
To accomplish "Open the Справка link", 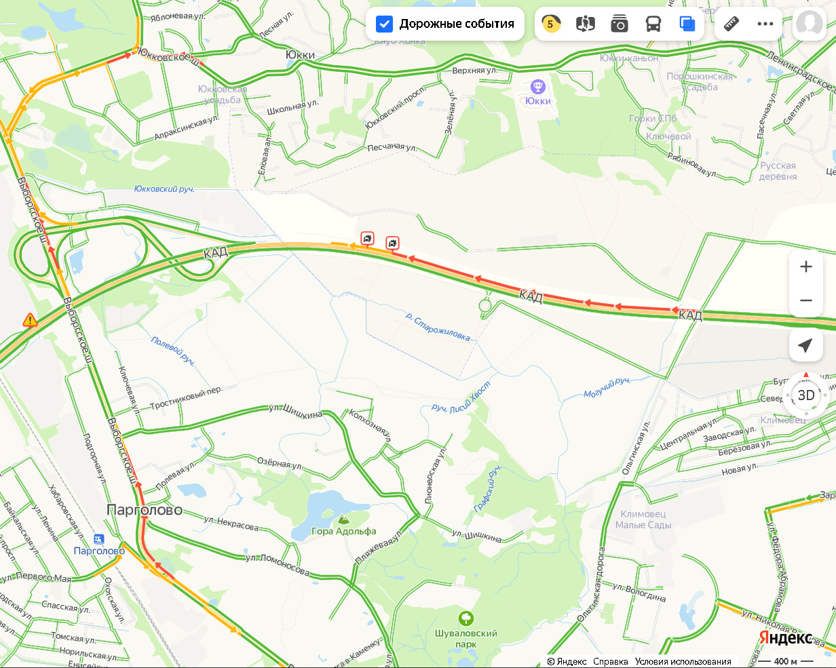I will 611,661.
